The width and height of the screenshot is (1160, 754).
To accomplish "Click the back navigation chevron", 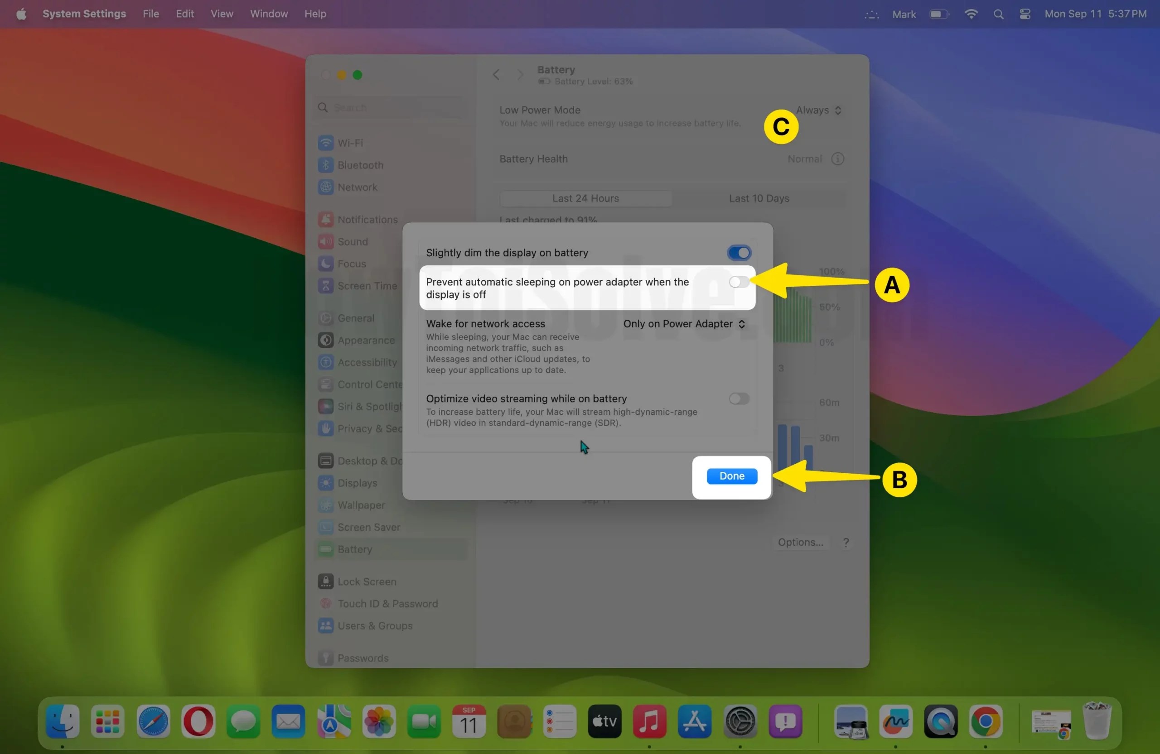I will click(496, 75).
